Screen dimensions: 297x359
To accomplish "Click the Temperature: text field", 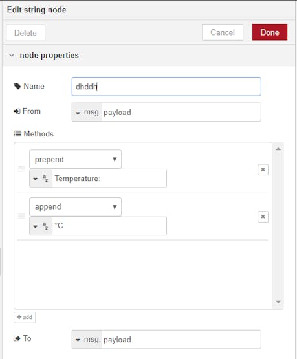I will coord(109,179).
